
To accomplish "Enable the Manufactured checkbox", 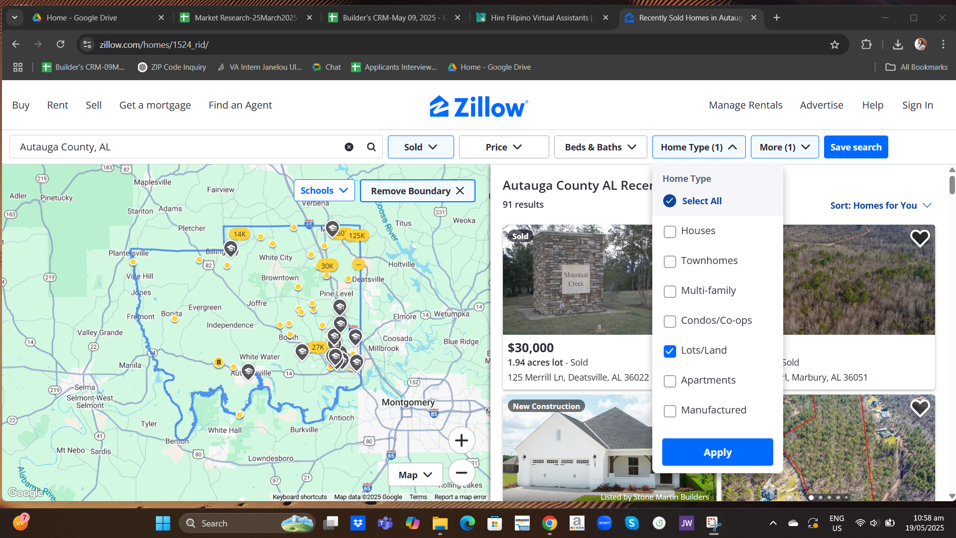I will tap(670, 411).
